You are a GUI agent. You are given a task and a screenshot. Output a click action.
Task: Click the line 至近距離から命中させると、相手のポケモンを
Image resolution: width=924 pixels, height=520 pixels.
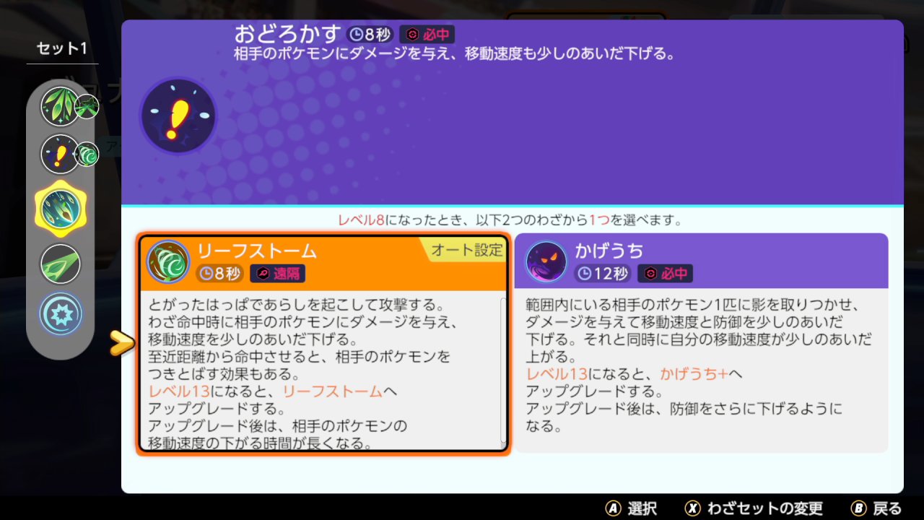point(299,357)
